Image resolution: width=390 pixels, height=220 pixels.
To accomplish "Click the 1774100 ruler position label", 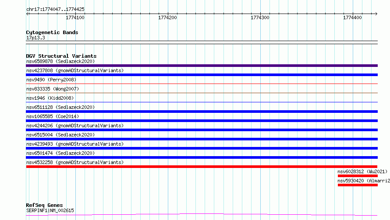I will tap(75, 17).
